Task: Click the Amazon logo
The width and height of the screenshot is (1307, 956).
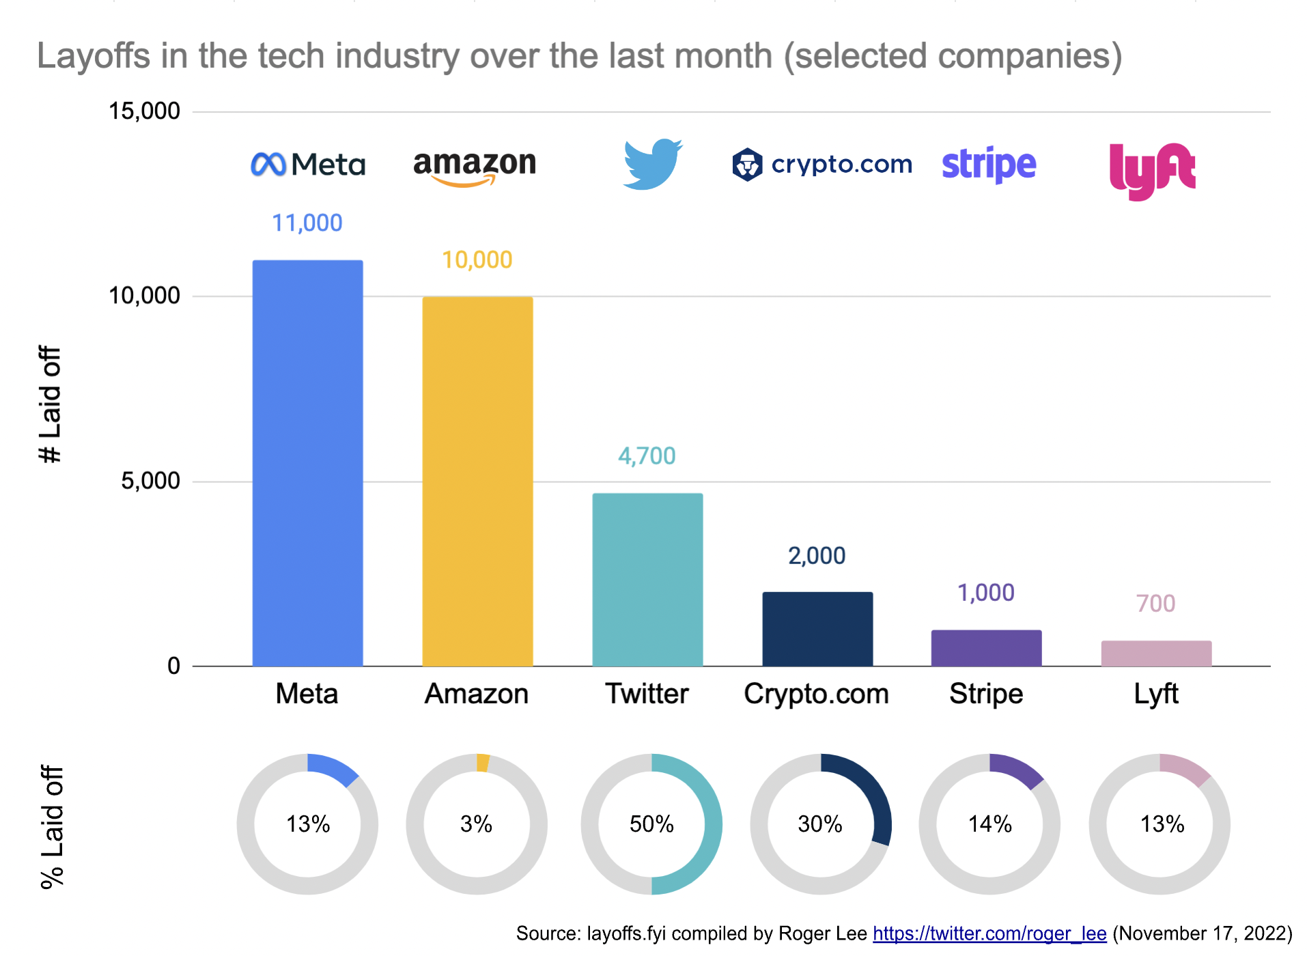Action: 475,167
